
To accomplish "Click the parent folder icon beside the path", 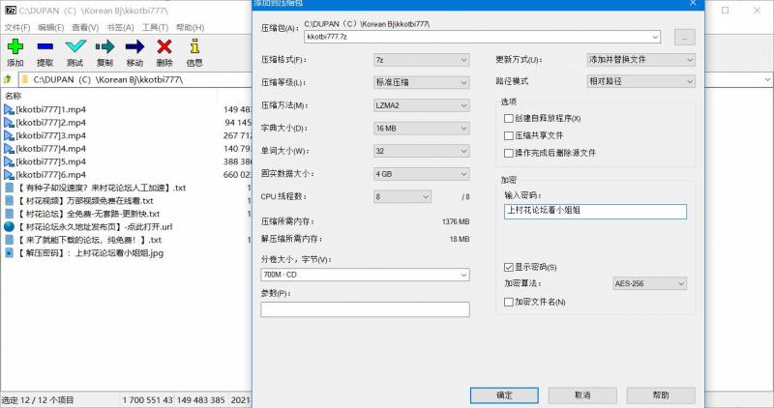I will coord(10,78).
